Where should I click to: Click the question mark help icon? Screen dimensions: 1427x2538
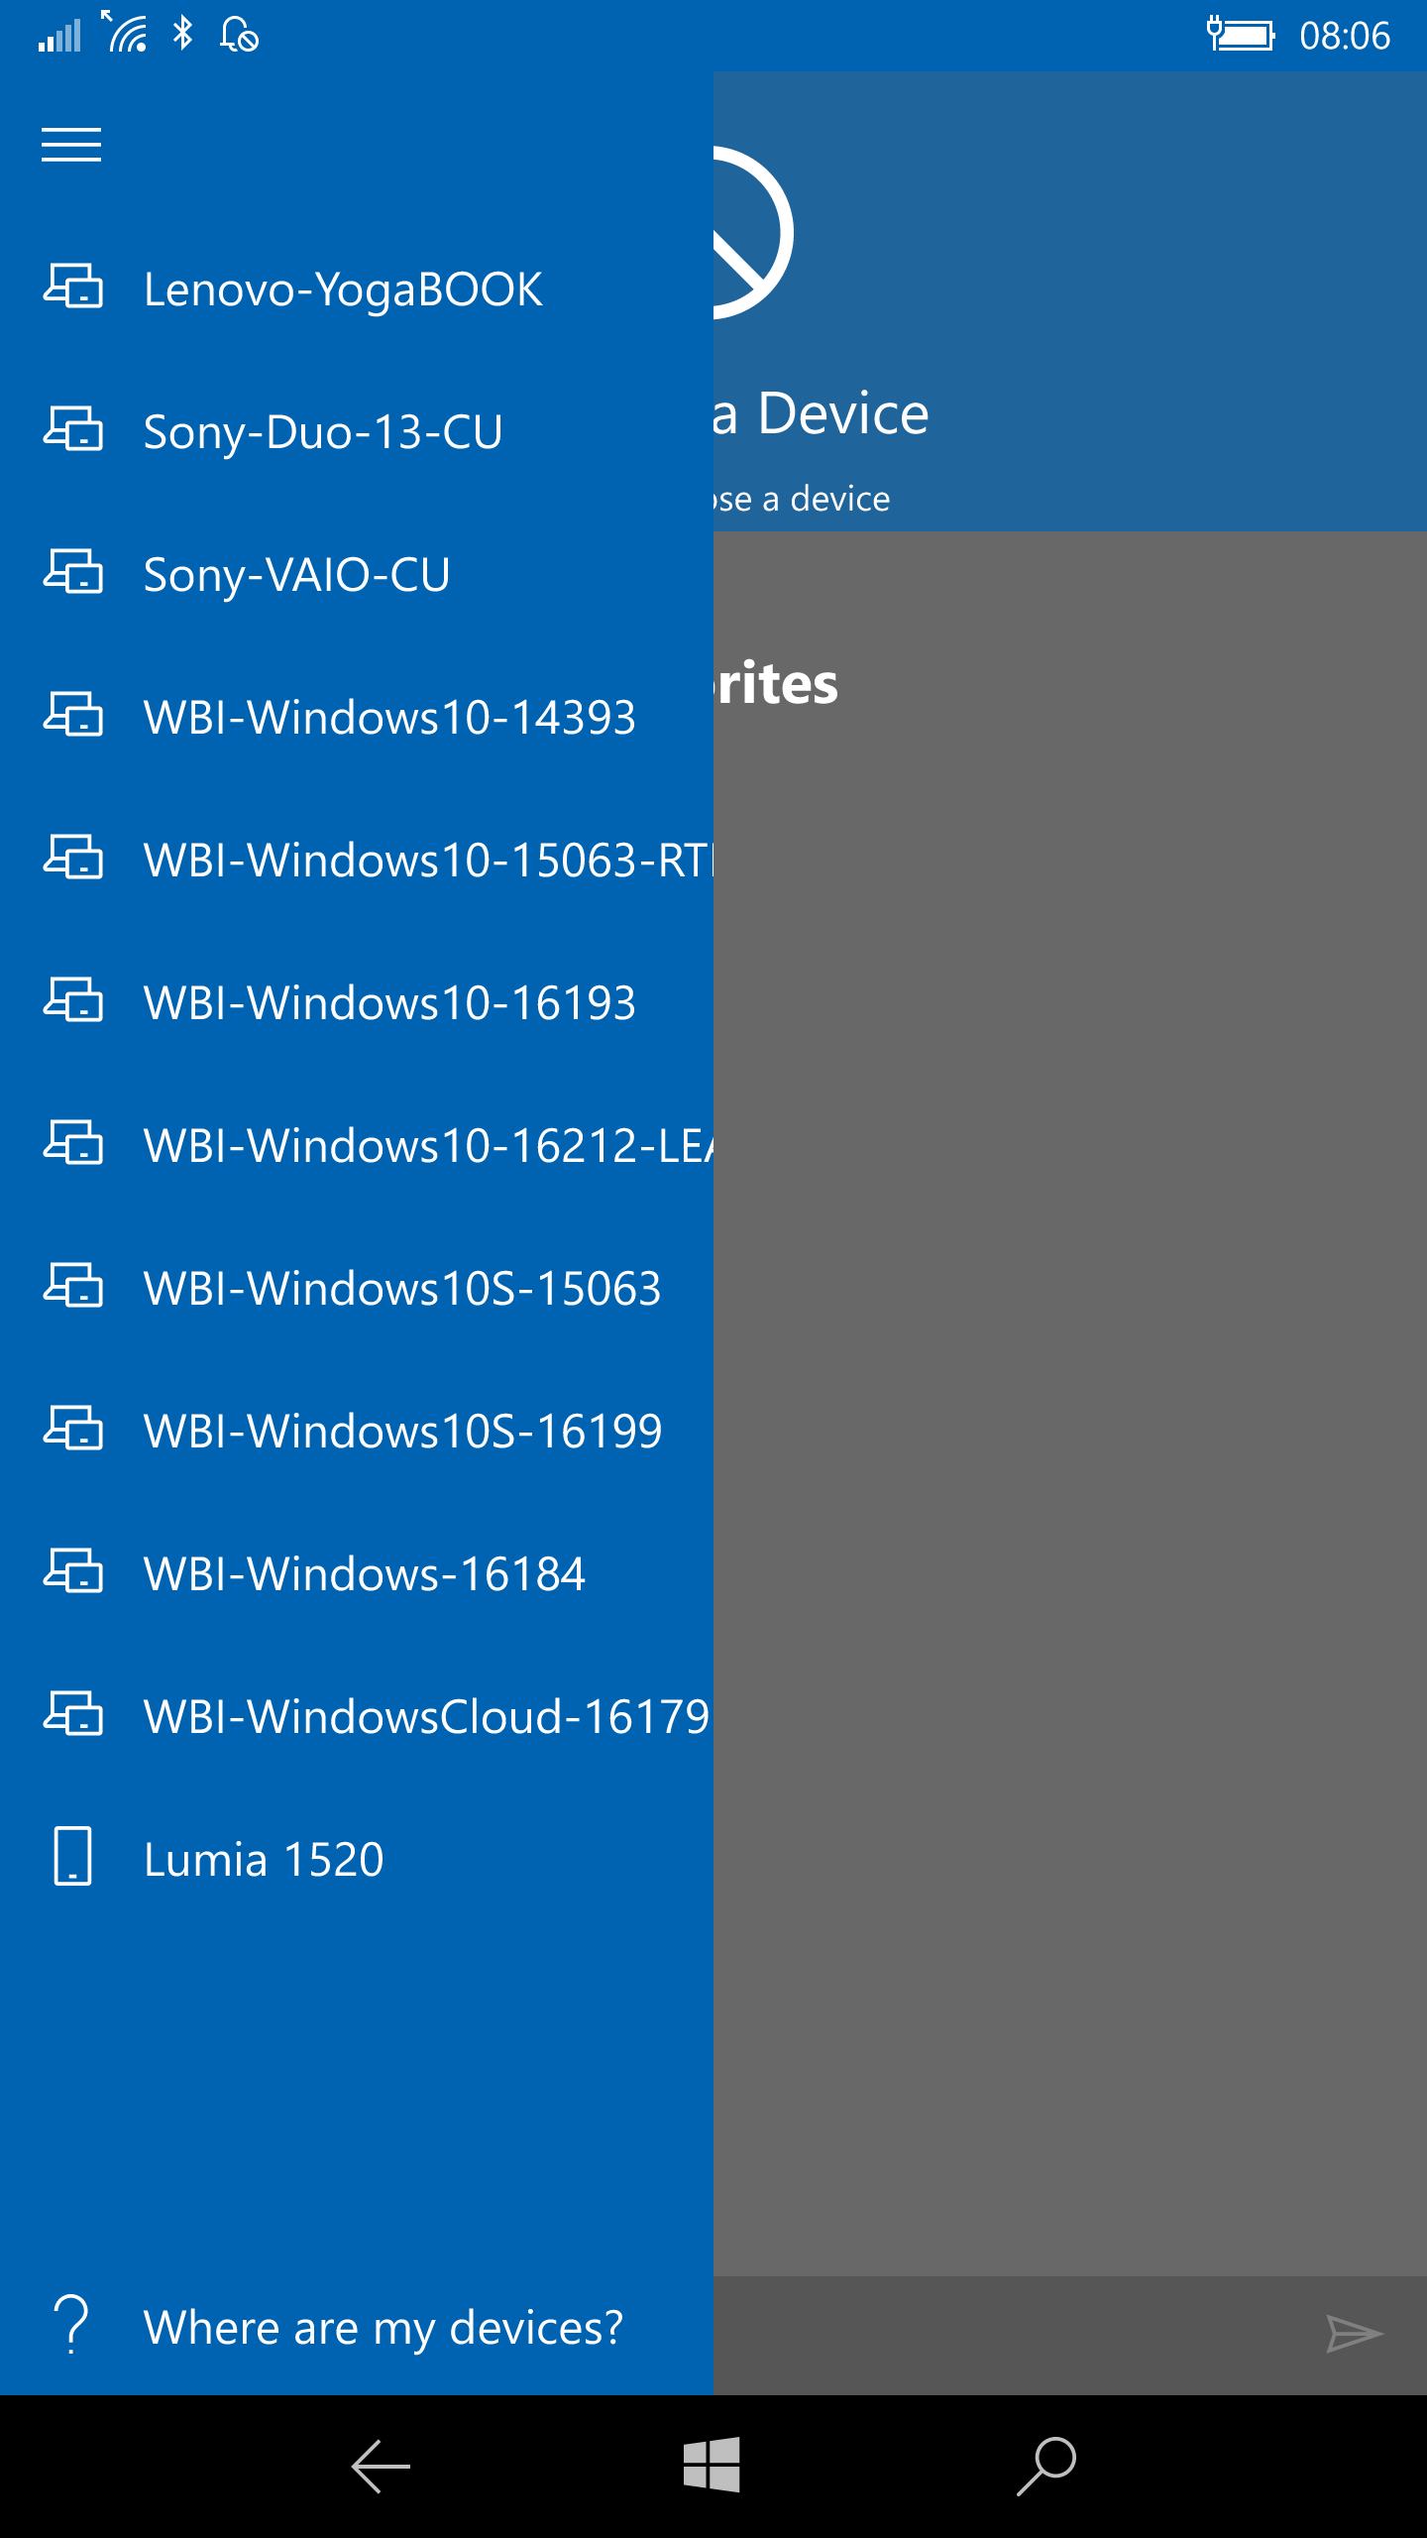tap(71, 2326)
